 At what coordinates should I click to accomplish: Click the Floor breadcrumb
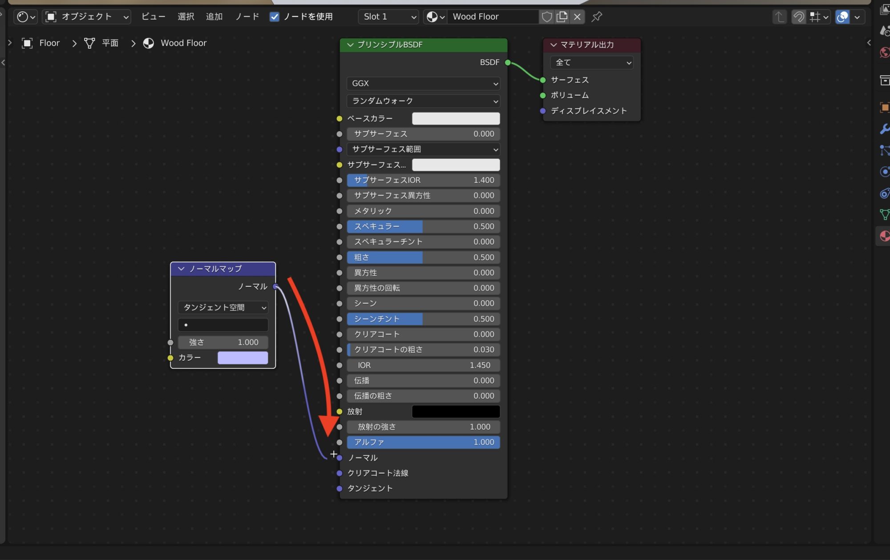pyautogui.click(x=49, y=43)
